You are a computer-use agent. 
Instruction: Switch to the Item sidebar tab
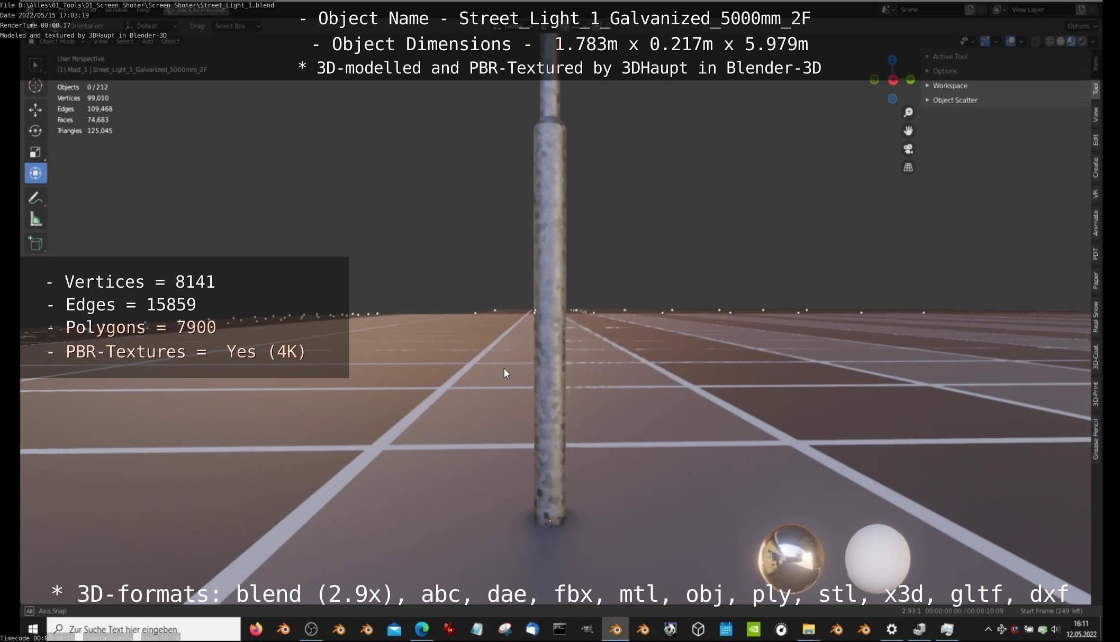[1095, 63]
